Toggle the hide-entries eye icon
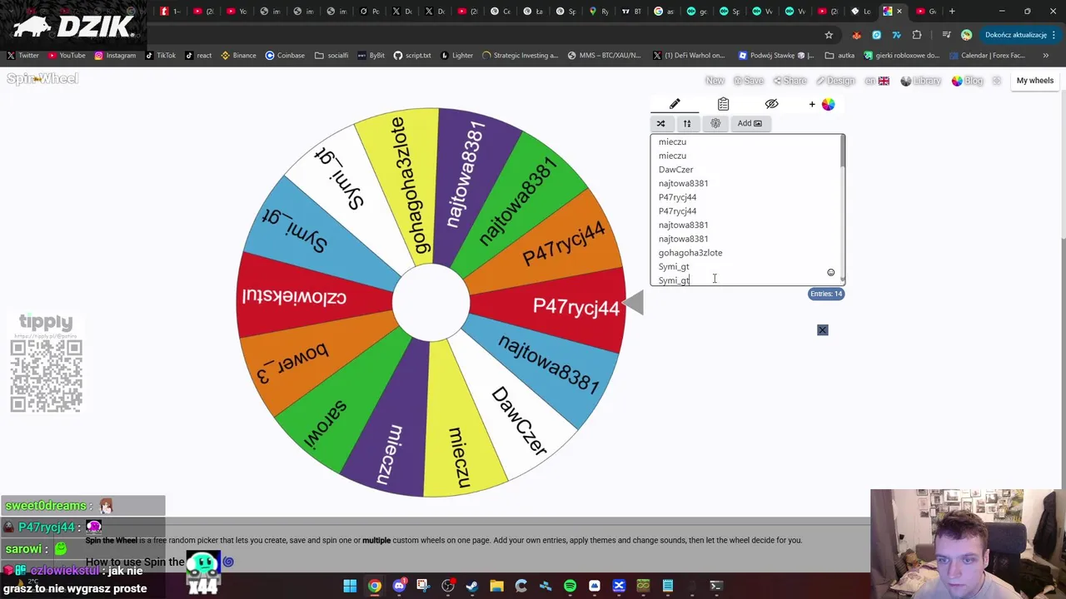1066x599 pixels. (771, 104)
